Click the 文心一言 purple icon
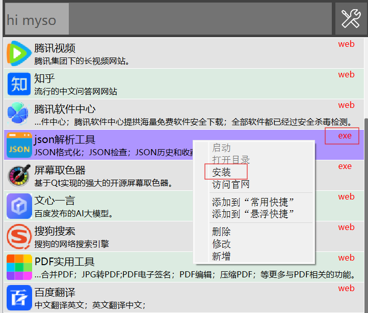This screenshot has height=313, width=368. pos(19,206)
